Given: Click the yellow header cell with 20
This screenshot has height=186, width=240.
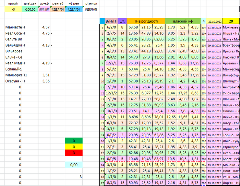Looking at the screenshot, I should pyautogui.click(x=231, y=21).
